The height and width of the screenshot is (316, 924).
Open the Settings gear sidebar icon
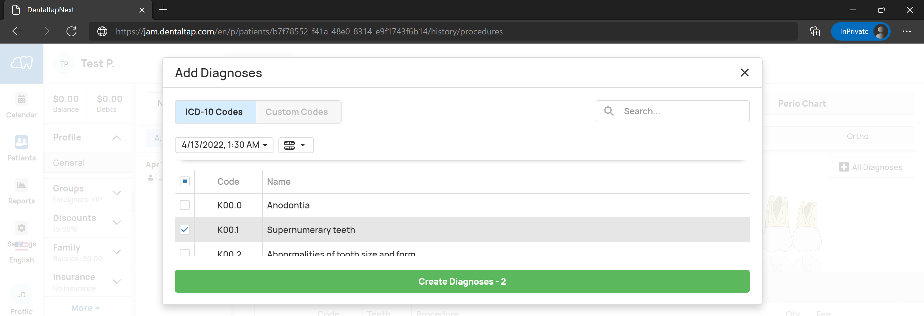[22, 228]
